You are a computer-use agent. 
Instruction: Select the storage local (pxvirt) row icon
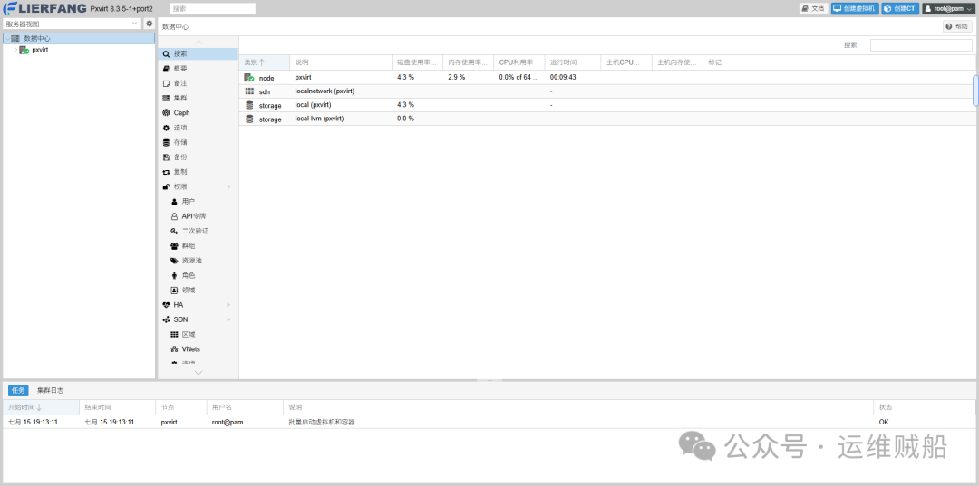click(249, 105)
